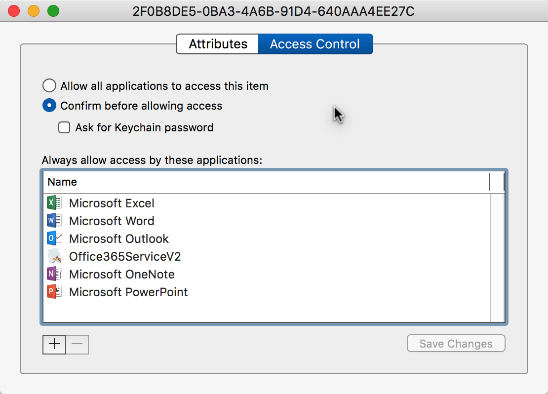Click the minus button to remove application
The image size is (548, 394).
[x=77, y=344]
